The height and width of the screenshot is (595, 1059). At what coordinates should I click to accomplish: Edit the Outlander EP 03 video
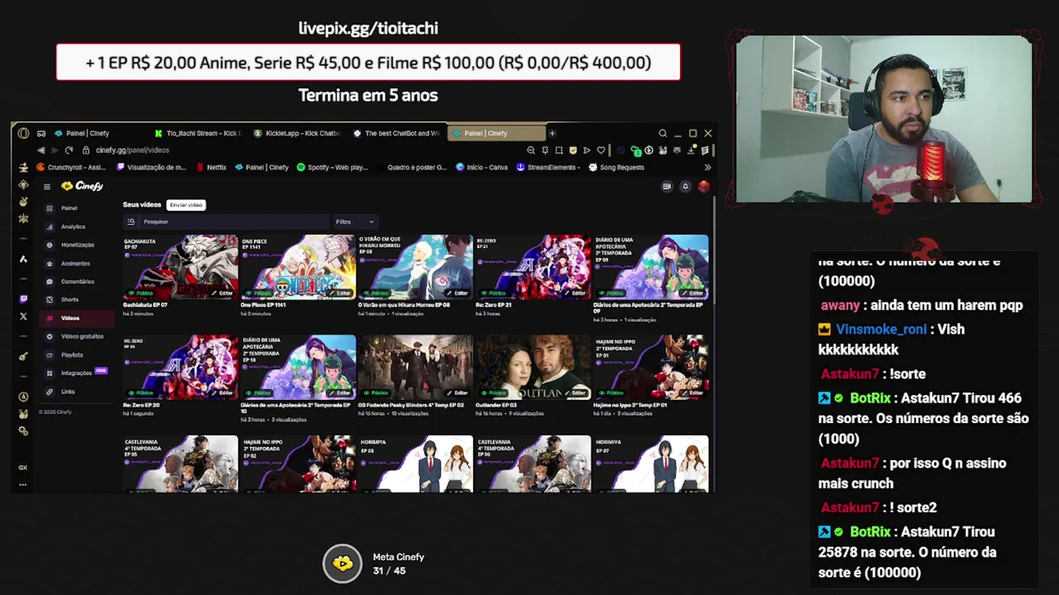click(575, 393)
